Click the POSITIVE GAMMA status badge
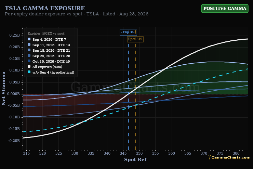The height and width of the screenshot is (169, 253). point(225,9)
